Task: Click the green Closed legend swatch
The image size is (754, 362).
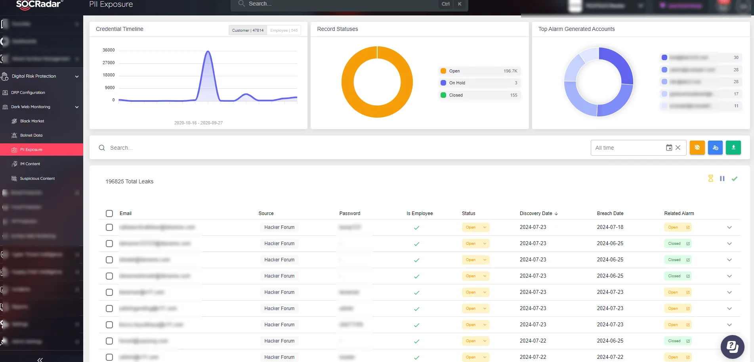Action: (x=443, y=95)
